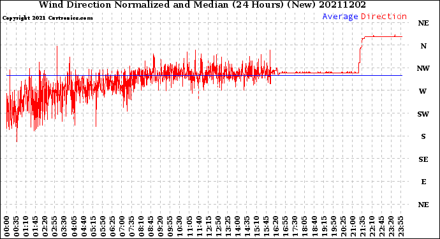Screen dimensions: 440x239
Task: Click the '01:45' time axis label
Action: [x=36, y=226]
